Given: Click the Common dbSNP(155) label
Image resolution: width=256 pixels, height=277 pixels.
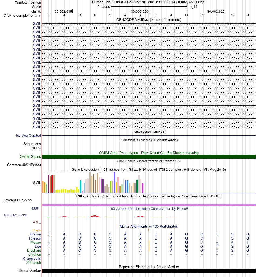Looking at the screenshot, I should [x=24, y=165].
